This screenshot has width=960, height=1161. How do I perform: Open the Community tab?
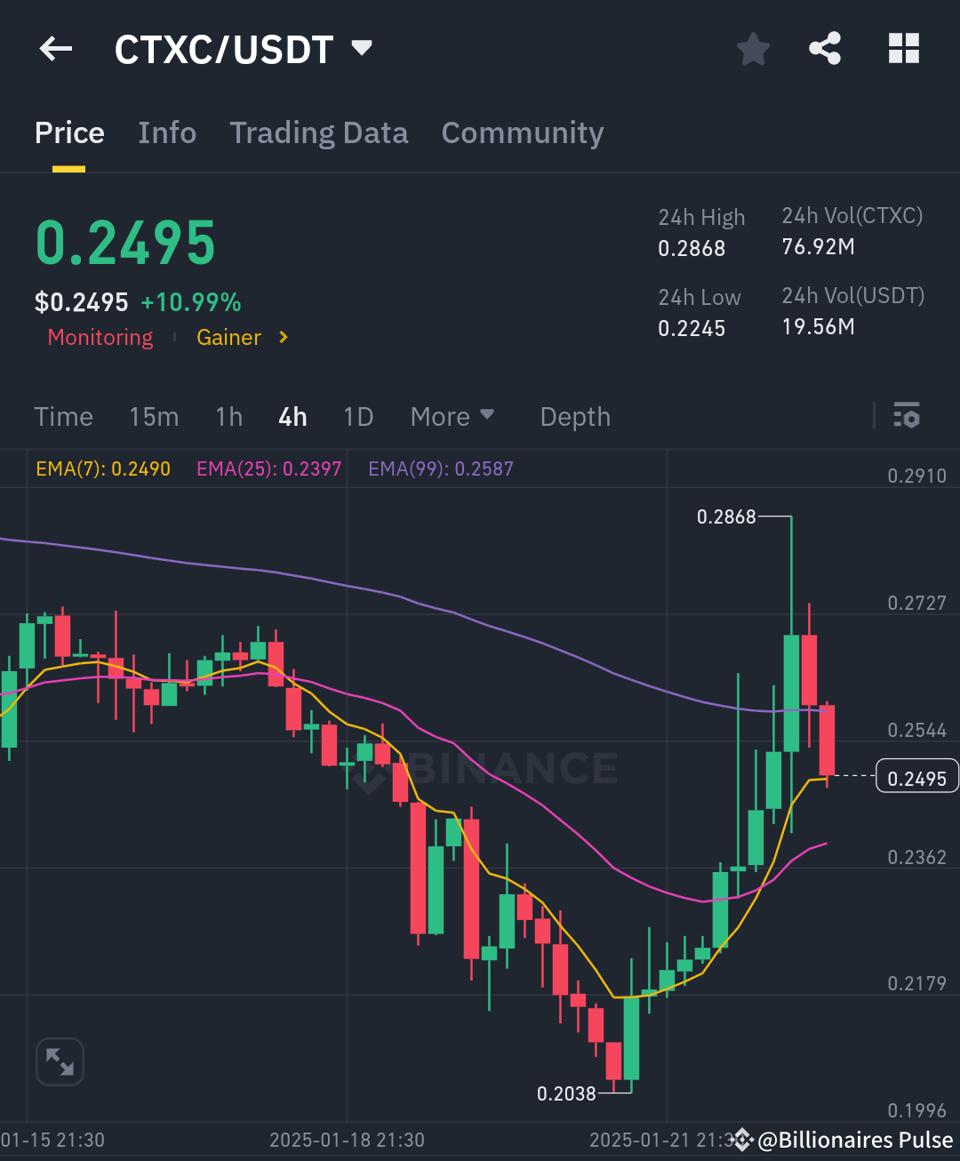[x=522, y=133]
